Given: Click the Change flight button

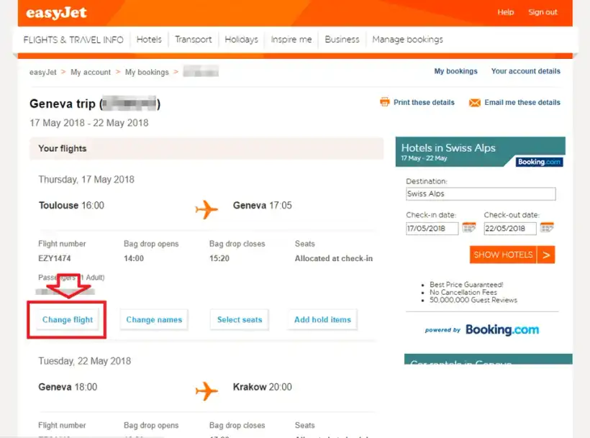Looking at the screenshot, I should (67, 319).
